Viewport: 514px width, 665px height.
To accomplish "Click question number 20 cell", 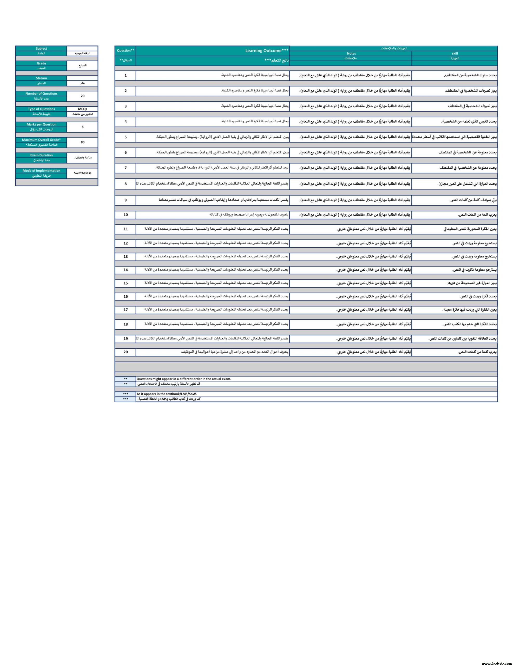I will pos(126,352).
